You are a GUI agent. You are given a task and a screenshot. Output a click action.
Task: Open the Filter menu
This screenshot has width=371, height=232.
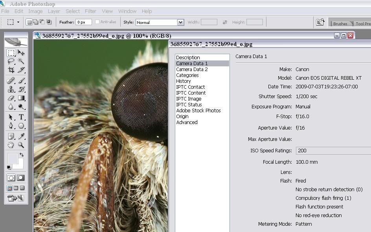90,11
